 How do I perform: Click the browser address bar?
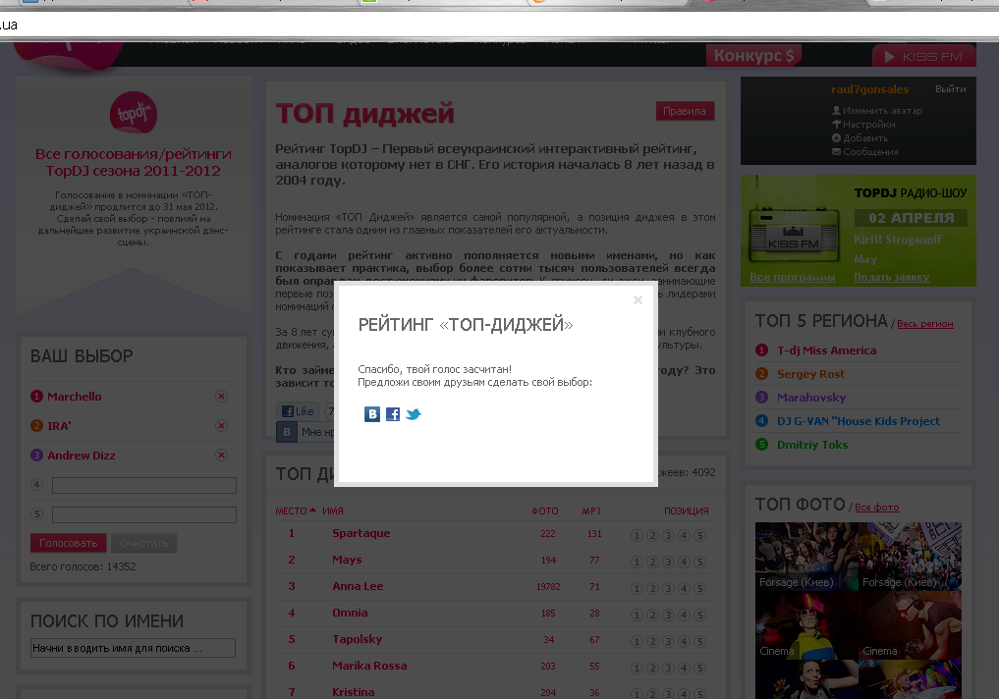pyautogui.click(x=499, y=25)
